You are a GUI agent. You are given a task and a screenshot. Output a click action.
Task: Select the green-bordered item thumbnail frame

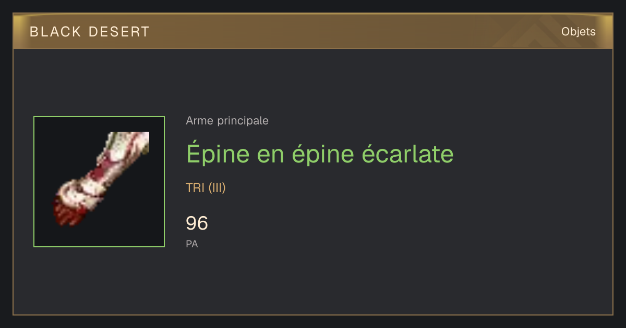point(99,182)
